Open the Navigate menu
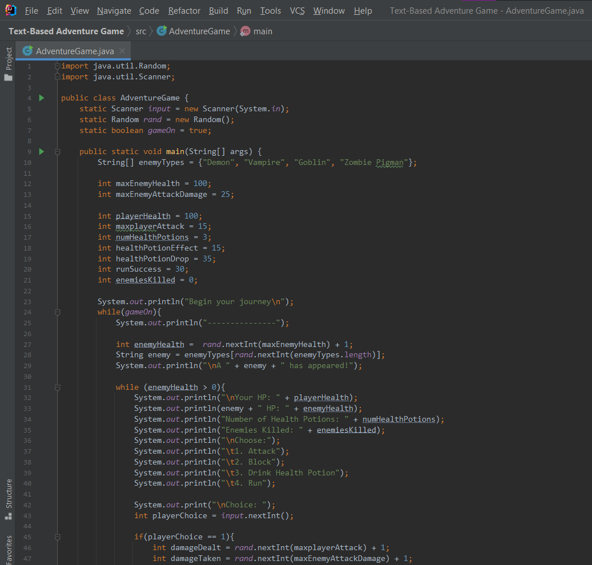 pos(114,11)
